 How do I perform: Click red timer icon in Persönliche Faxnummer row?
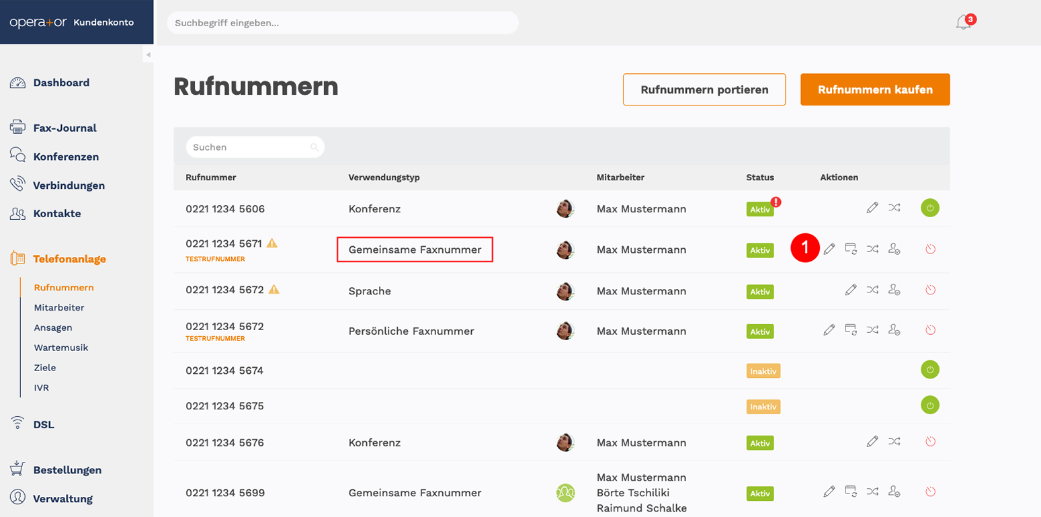(x=930, y=330)
